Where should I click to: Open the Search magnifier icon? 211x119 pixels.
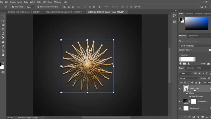point(202,7)
